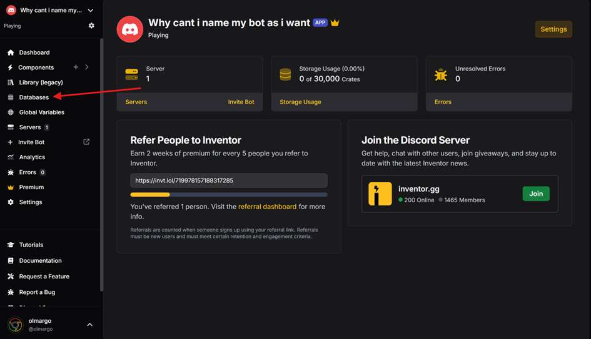Viewport: 591px width, 339px height.
Task: Go to Library (legacy) page
Action: tap(41, 82)
